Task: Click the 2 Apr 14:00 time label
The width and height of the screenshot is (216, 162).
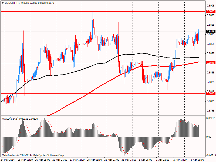Action: pos(180,160)
